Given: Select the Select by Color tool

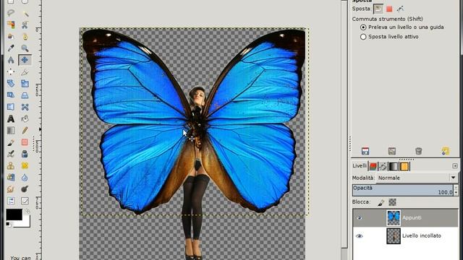Looking at the screenshot, I should [x=11, y=25].
